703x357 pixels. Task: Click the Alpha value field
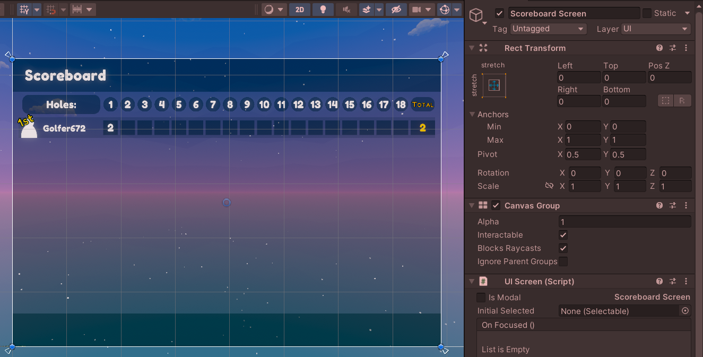[625, 222]
